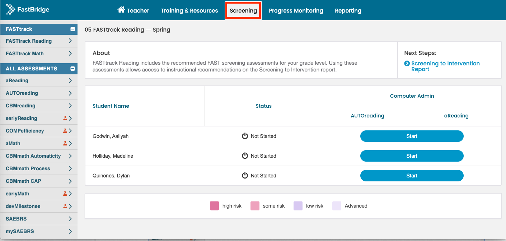Click the flask icon next to COMPefficiency
506x241 pixels.
tap(65, 131)
